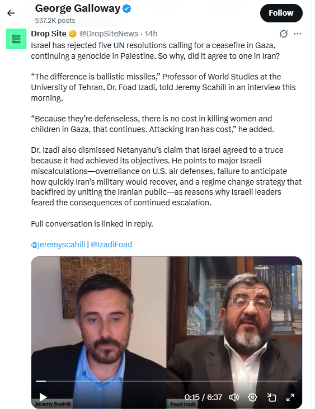Click Drop Site's gold verified badge
Image resolution: width=315 pixels, height=409 pixels.
73,34
